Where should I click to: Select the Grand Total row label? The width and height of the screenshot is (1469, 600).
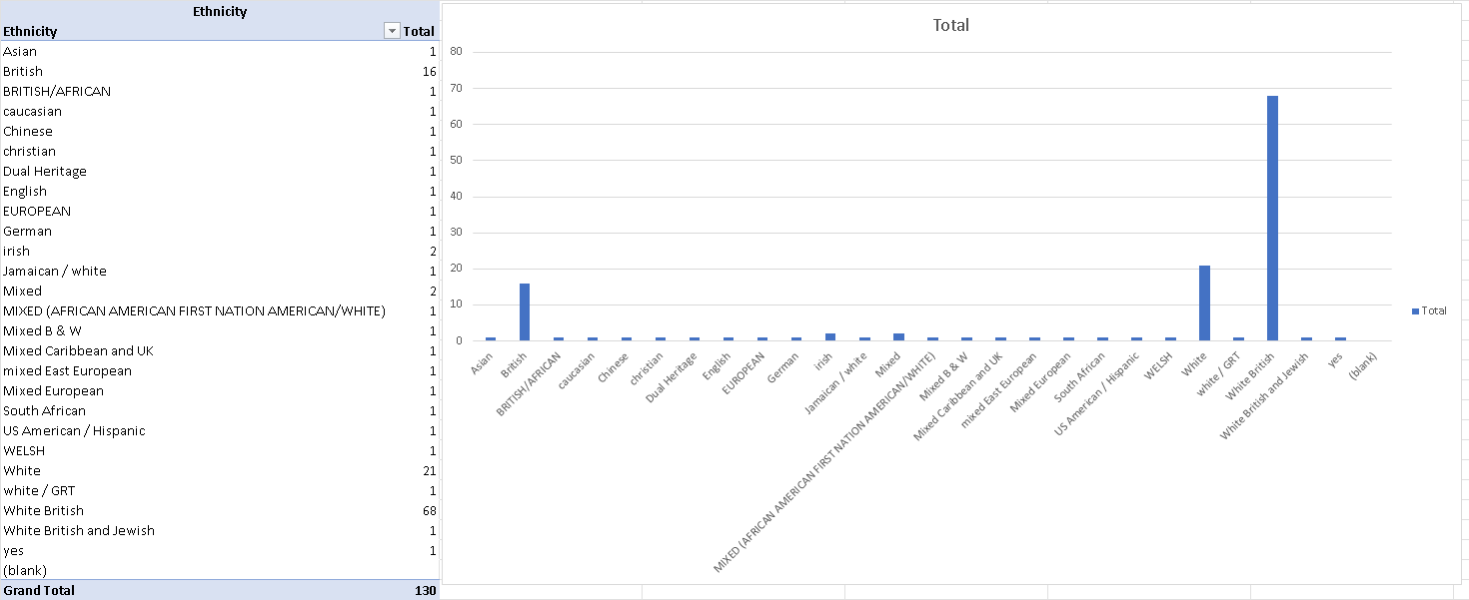pos(39,590)
